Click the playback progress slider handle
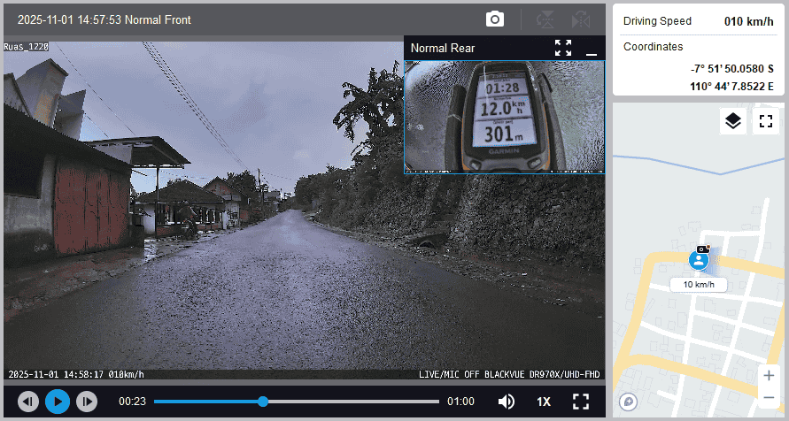 point(263,402)
